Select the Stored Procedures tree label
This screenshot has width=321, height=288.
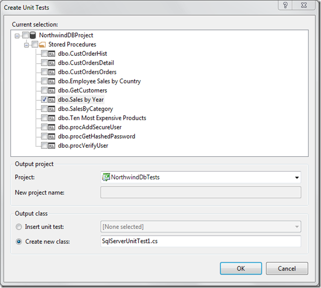point(72,45)
